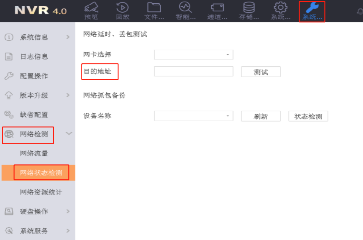Open the 网卡选择 dropdown
Screen dimensions: 363x240
(x=193, y=55)
